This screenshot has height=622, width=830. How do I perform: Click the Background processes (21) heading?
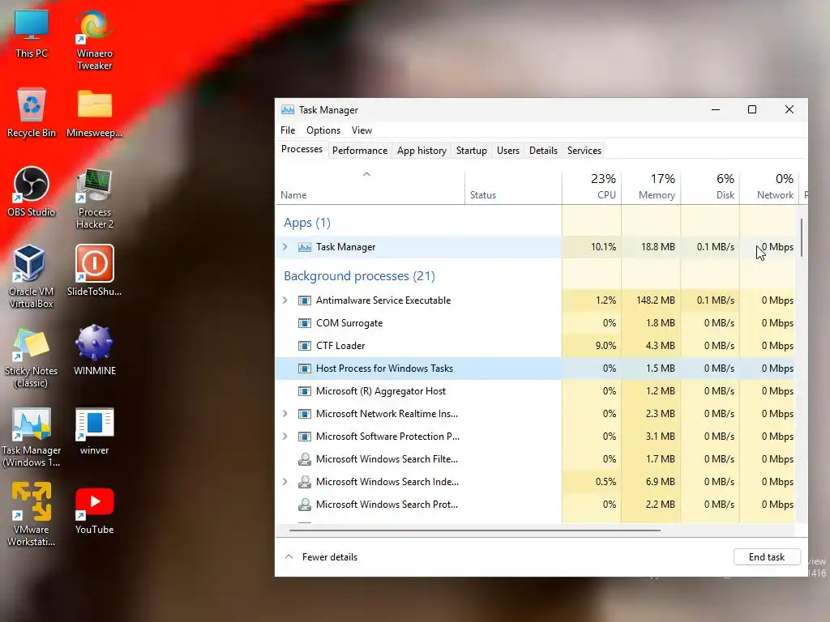359,276
